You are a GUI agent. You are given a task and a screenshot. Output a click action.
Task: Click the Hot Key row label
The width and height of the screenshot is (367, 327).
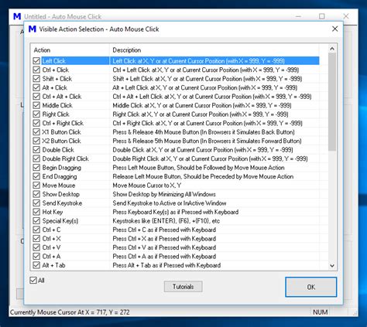coord(53,212)
